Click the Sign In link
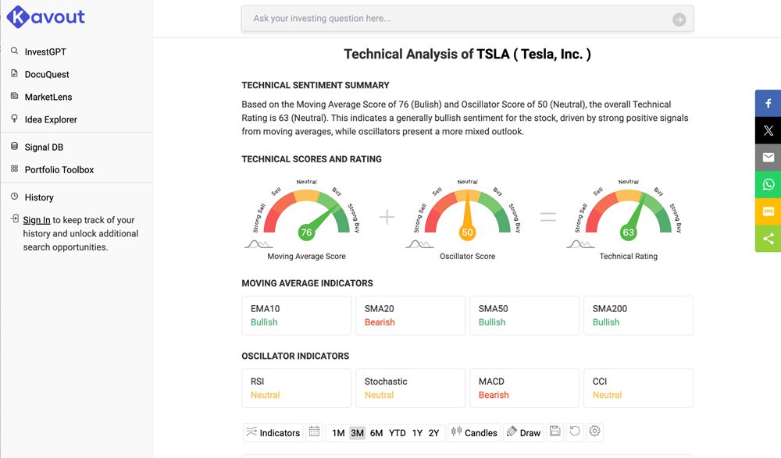The height and width of the screenshot is (458, 781). point(37,220)
